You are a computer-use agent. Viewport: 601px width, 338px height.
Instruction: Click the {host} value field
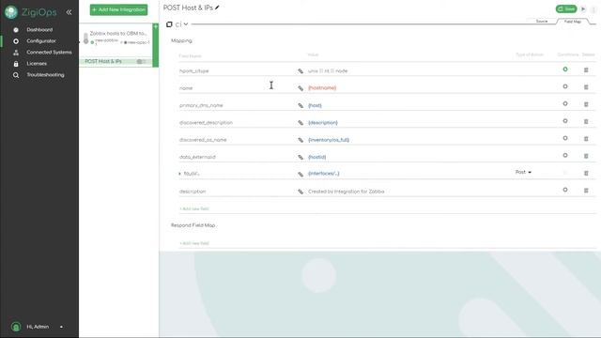click(315, 105)
